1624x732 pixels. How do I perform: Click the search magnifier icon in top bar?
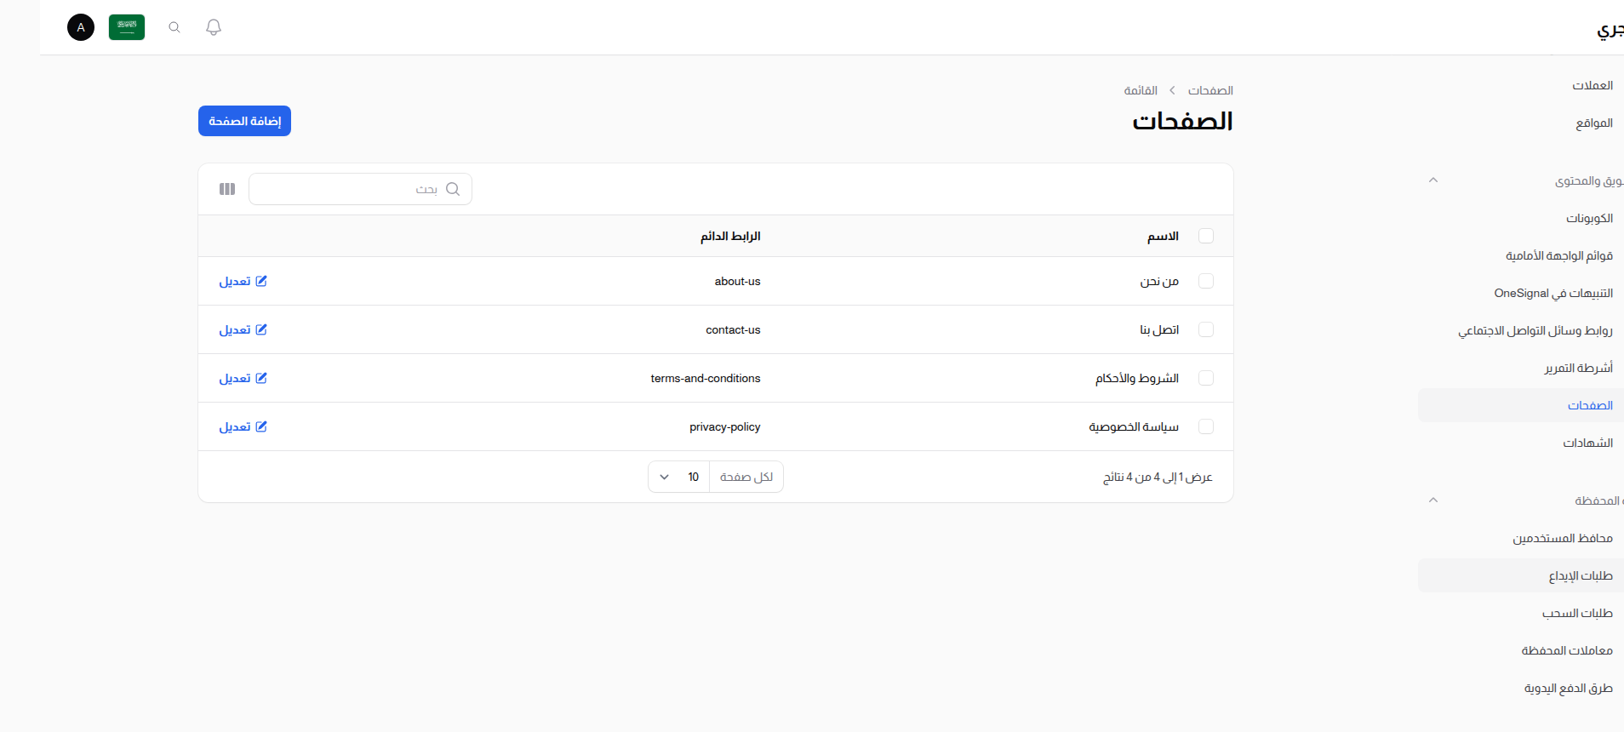coord(174,27)
